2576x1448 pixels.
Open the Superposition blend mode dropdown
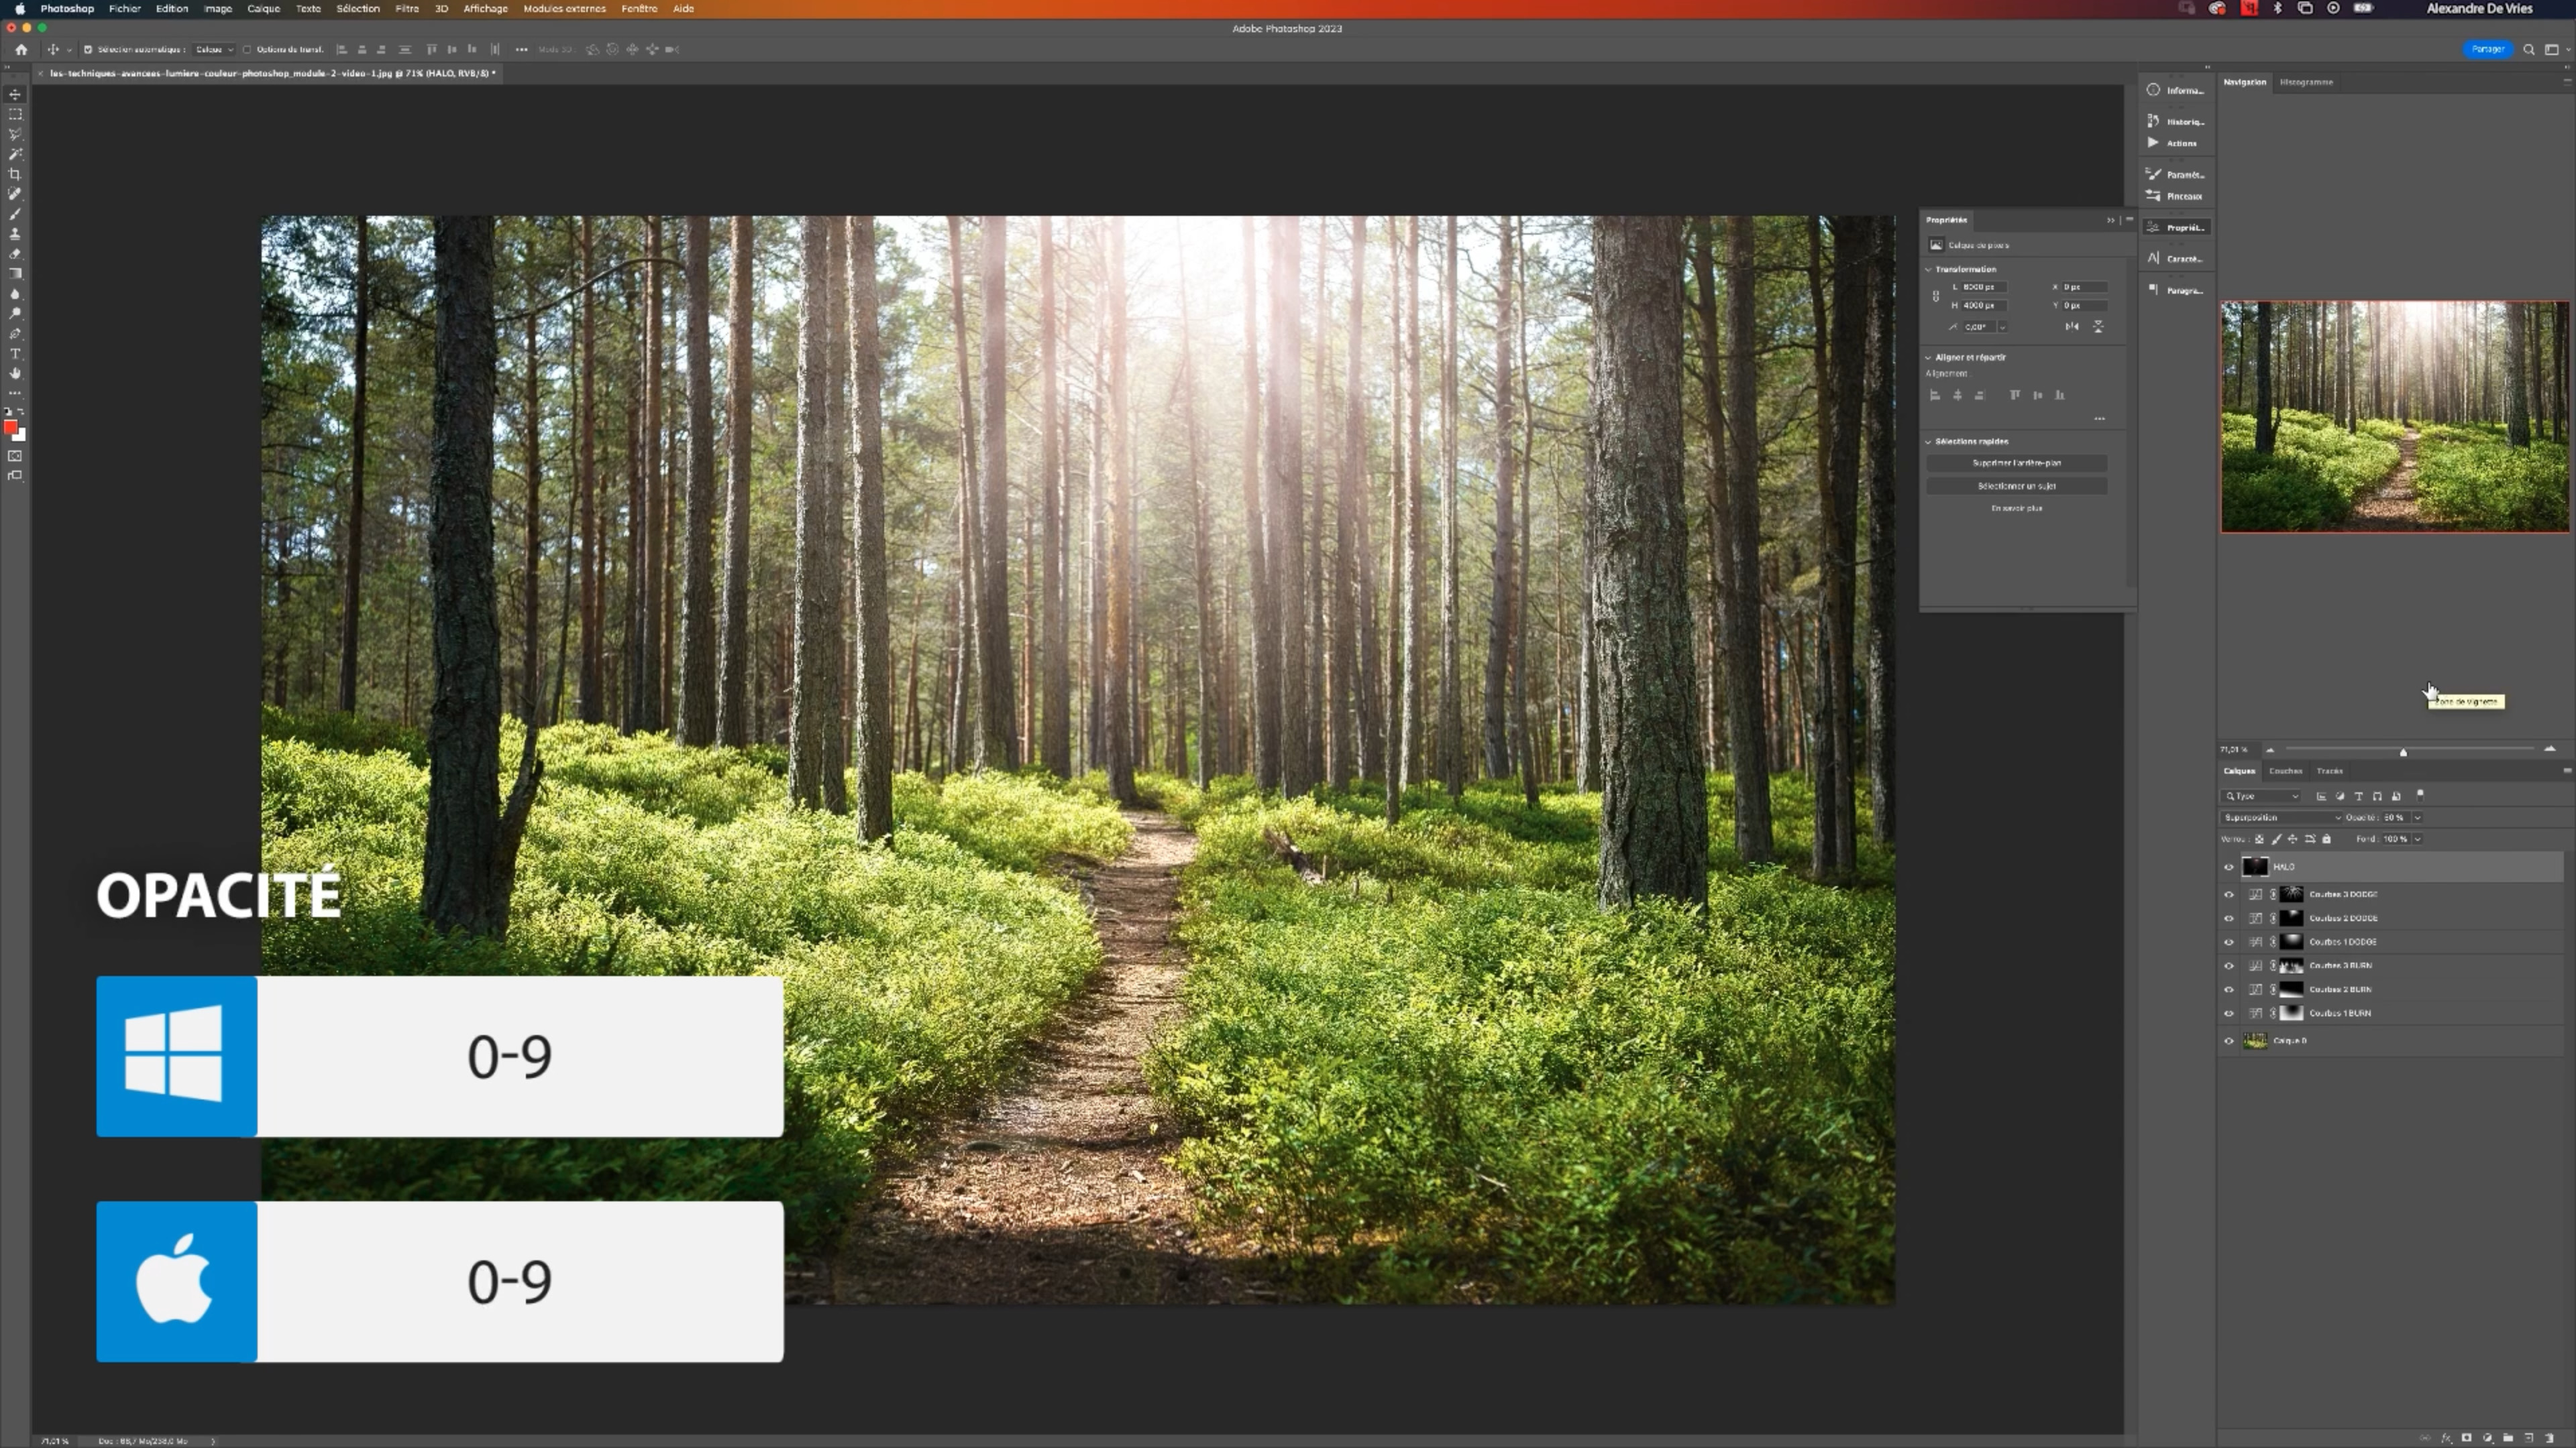2281,817
